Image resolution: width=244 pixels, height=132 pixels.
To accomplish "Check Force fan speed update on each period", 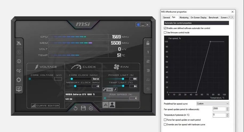I will tap(165, 120).
